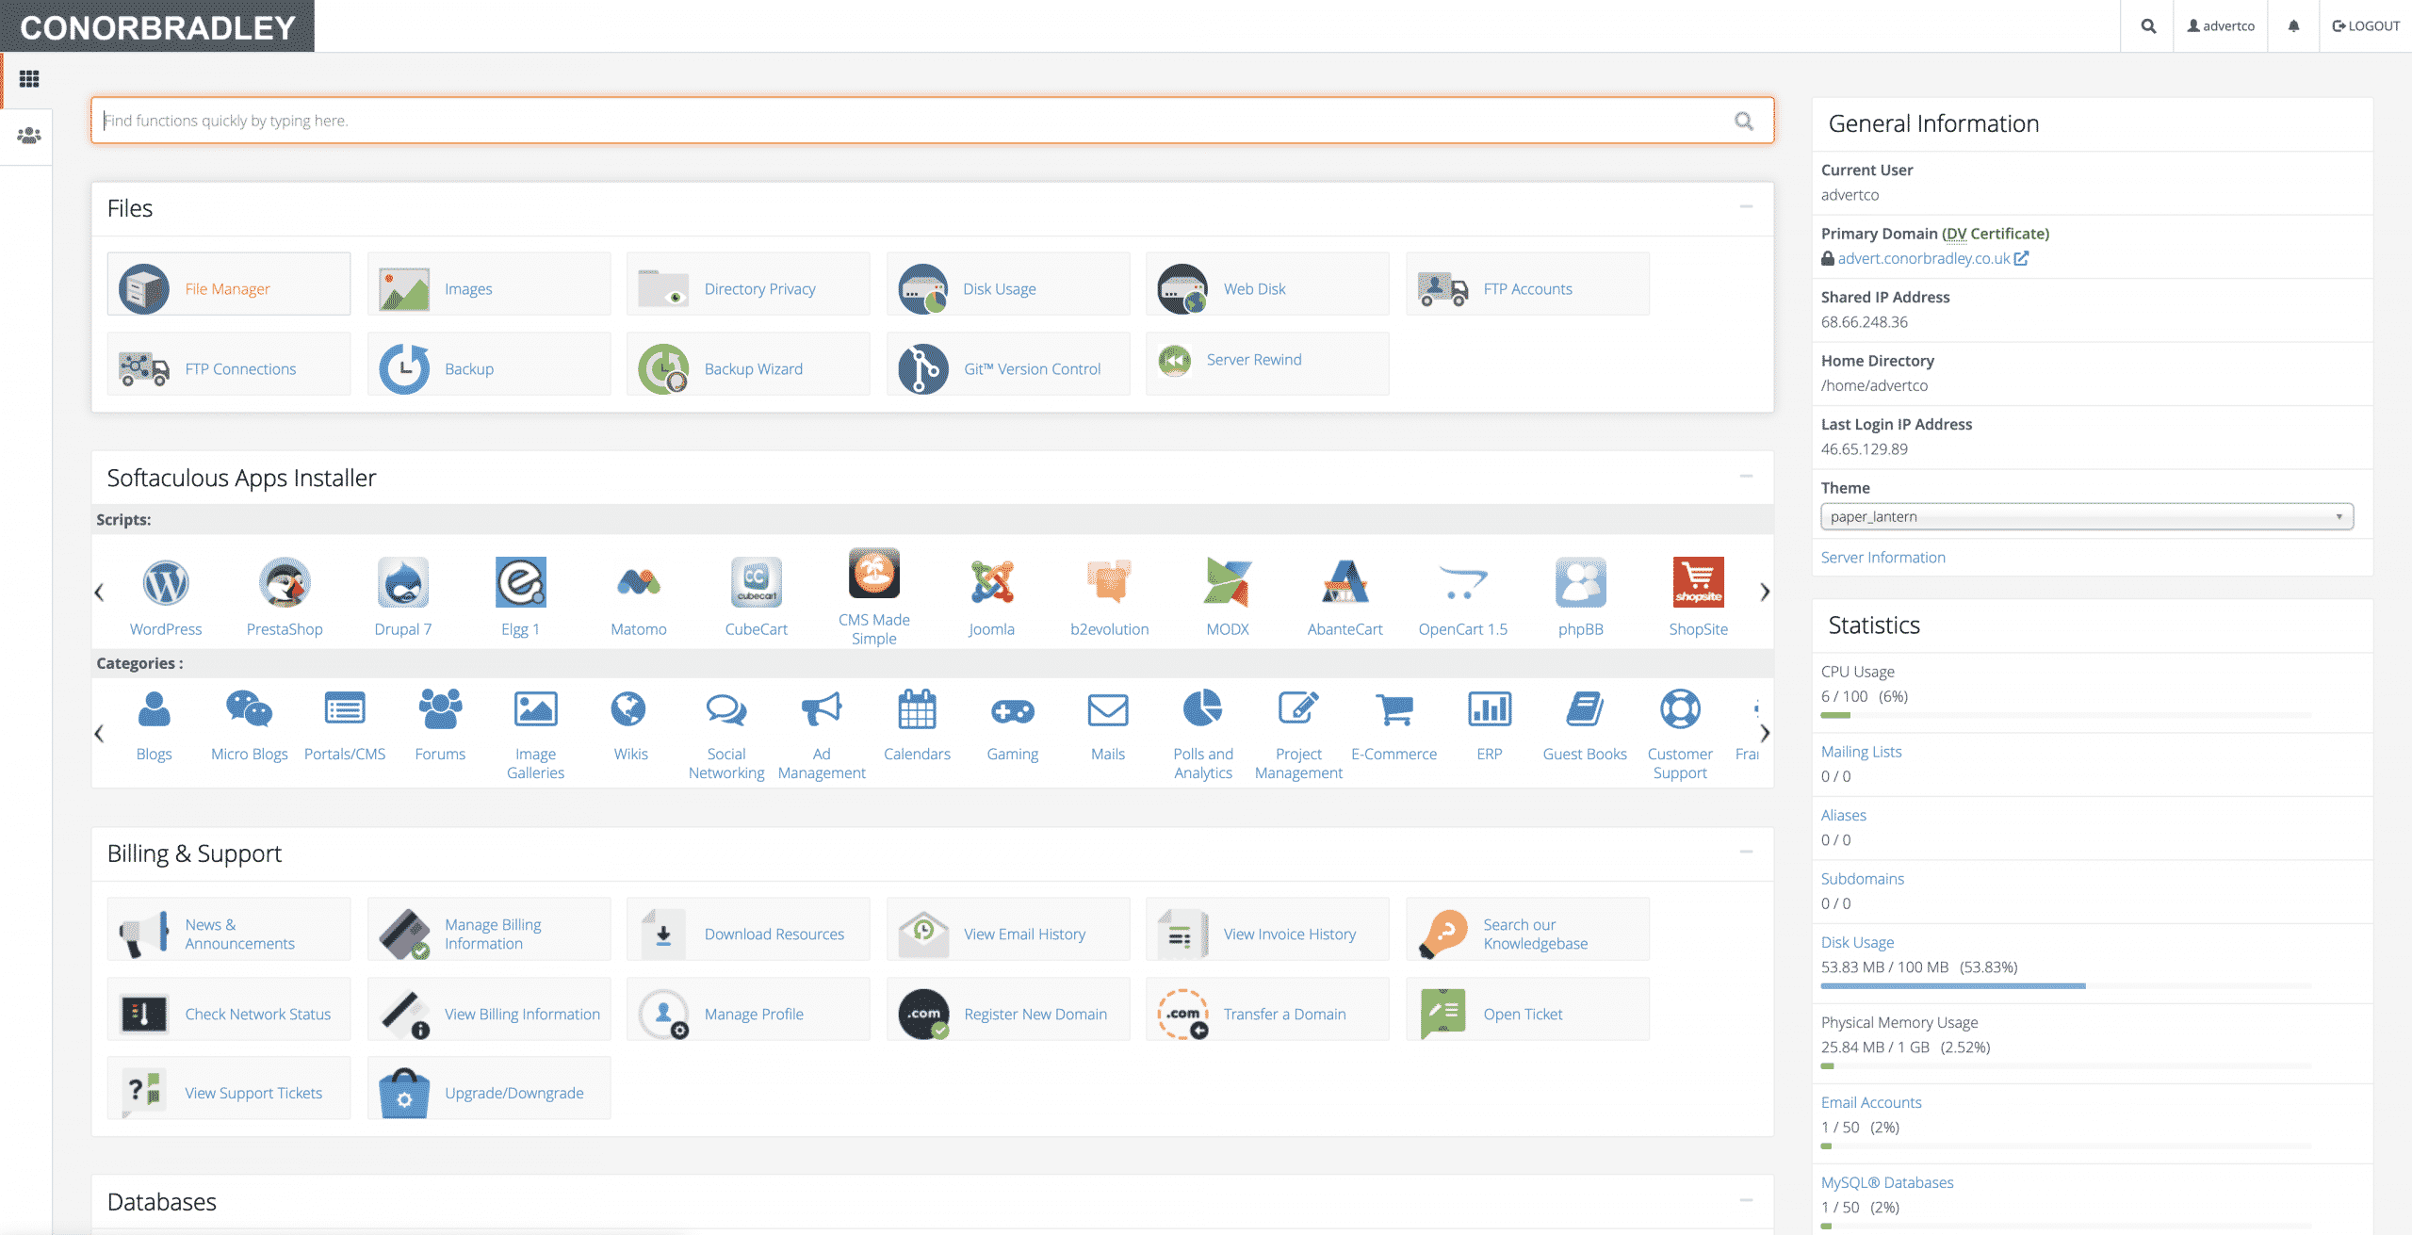Screen dimensions: 2412x1235
Task: Click the Register New Domain icon
Action: pos(922,1014)
